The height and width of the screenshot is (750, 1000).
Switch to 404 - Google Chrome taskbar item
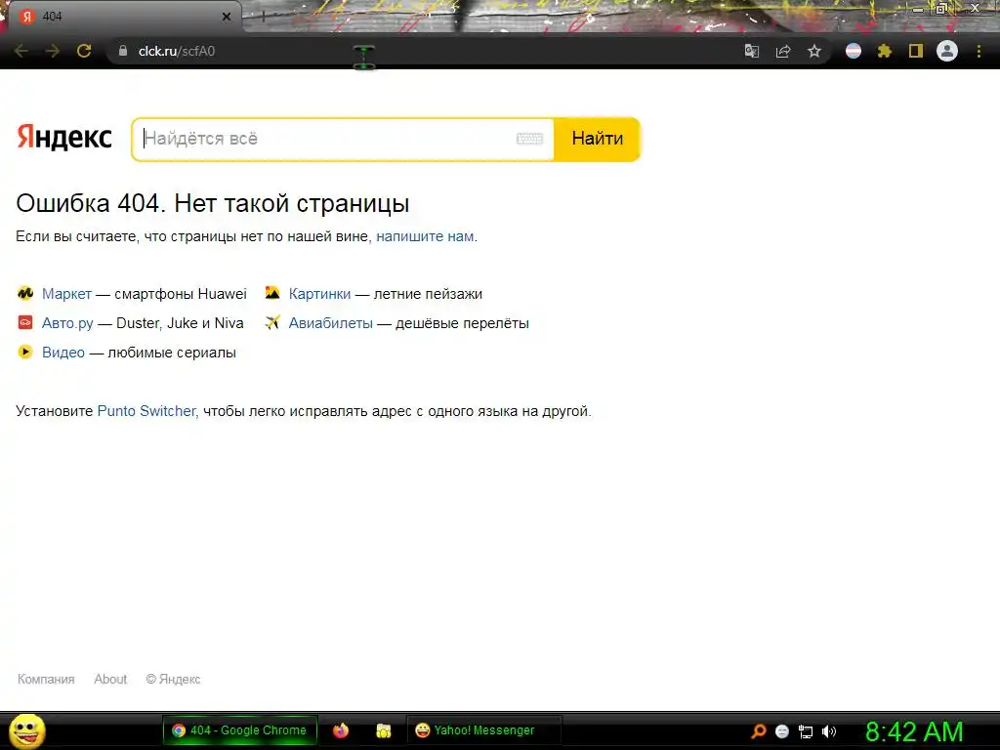tap(240, 730)
